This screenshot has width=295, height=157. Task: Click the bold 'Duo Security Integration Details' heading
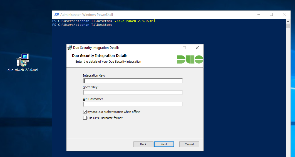point(100,55)
